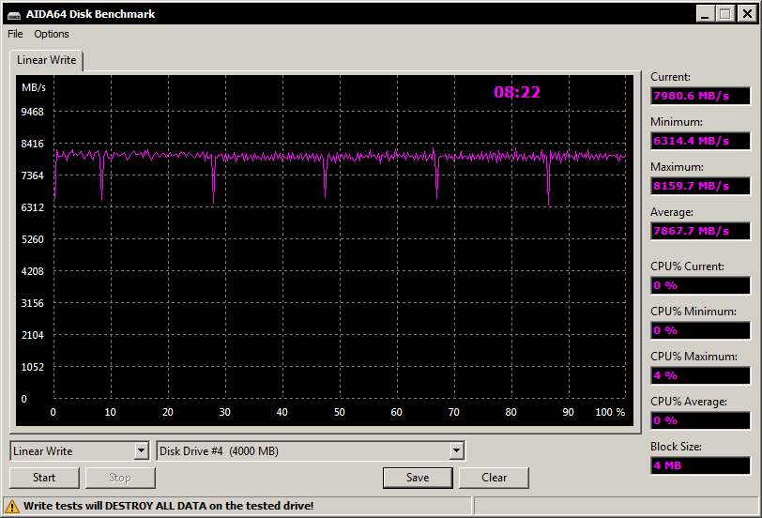Click the write tests DESTROY ALL DATA warning text
This screenshot has height=518, width=762.
coord(168,506)
